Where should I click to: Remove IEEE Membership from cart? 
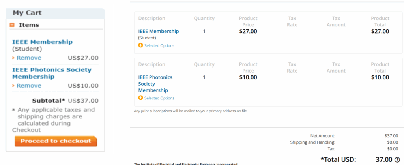[29, 58]
